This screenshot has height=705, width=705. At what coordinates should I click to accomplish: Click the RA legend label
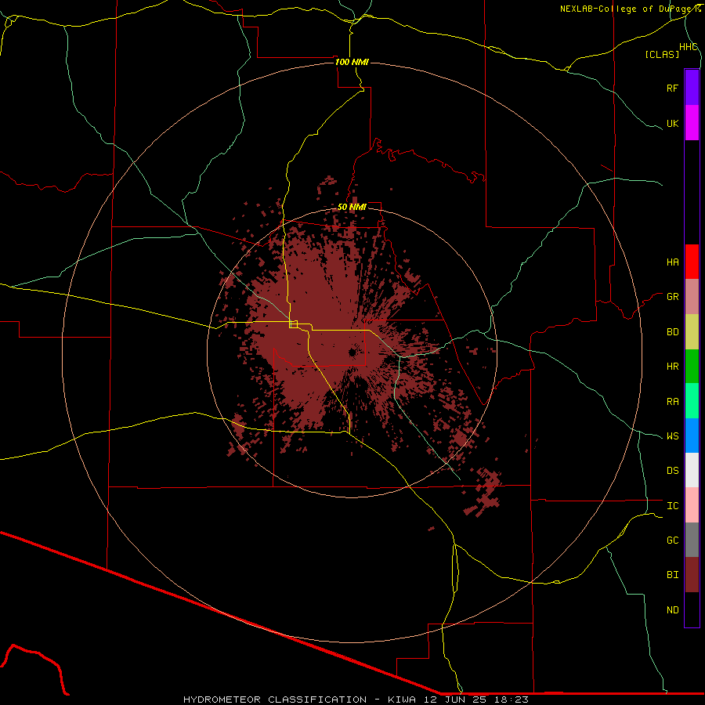pos(672,402)
